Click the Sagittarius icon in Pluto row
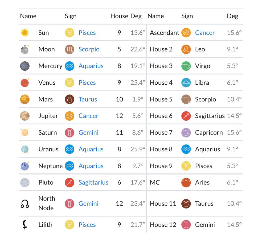This screenshot has height=240, width=262. pyautogui.click(x=69, y=183)
